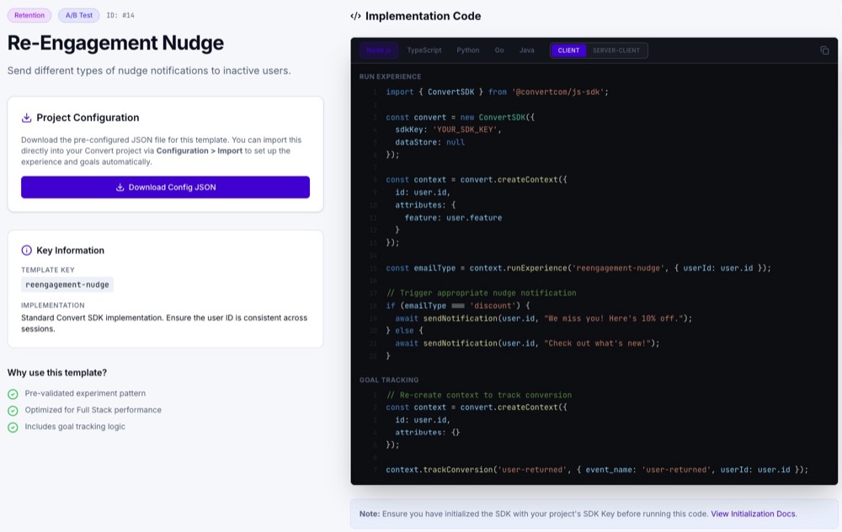Click the download icon beside Project Configuration
The height and width of the screenshot is (532, 842).
click(x=27, y=118)
